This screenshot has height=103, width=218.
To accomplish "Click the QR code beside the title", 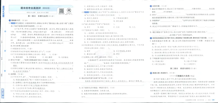I will [x=62, y=11].
